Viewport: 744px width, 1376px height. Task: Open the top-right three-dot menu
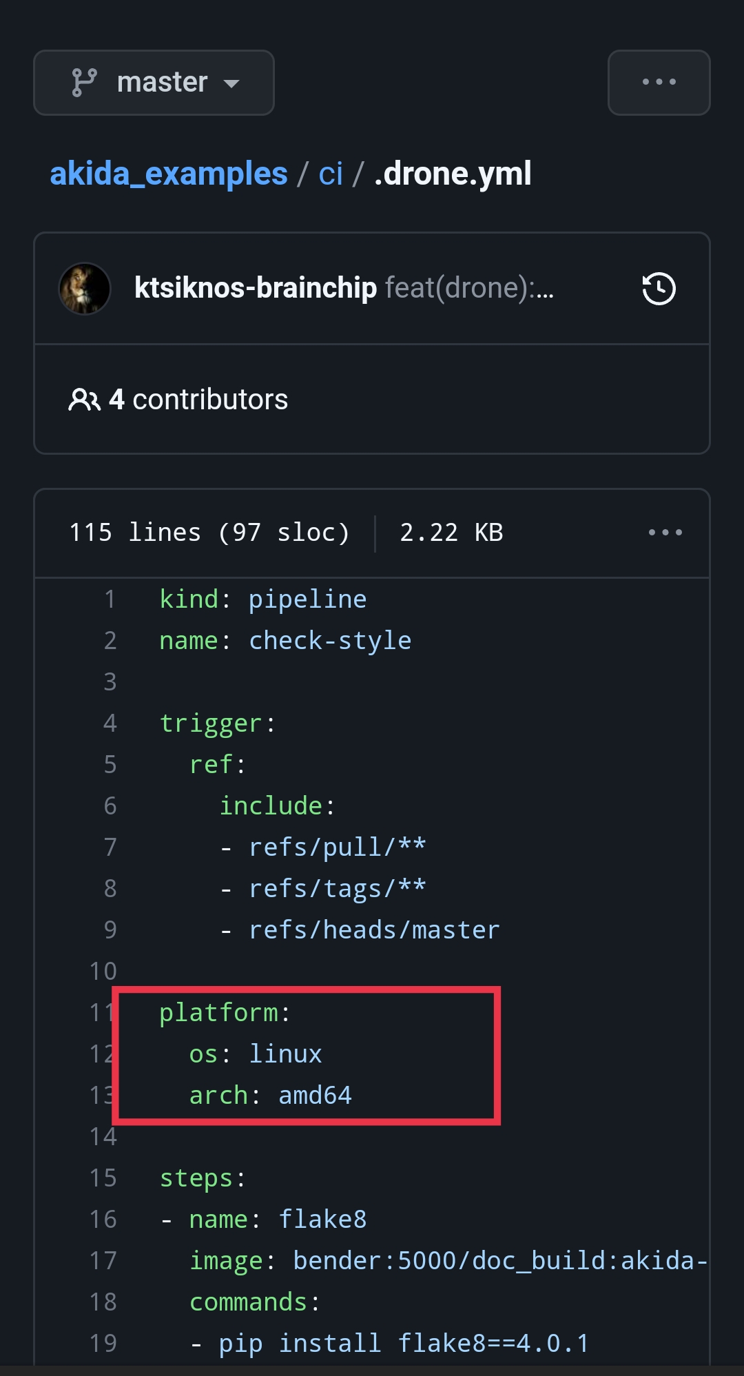[x=659, y=83]
